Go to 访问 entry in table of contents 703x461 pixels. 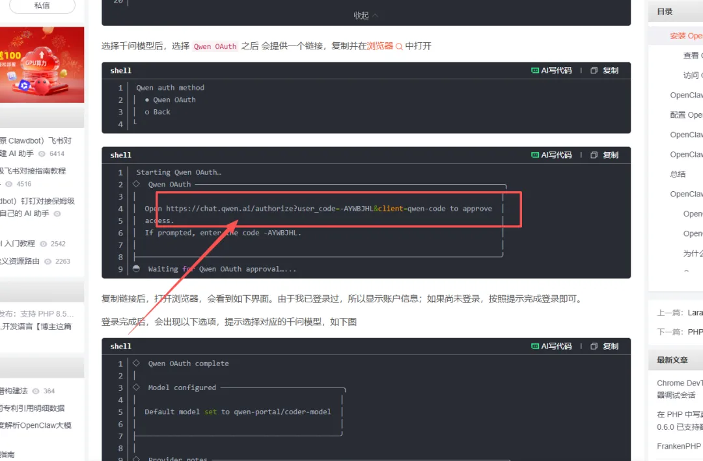click(x=693, y=75)
